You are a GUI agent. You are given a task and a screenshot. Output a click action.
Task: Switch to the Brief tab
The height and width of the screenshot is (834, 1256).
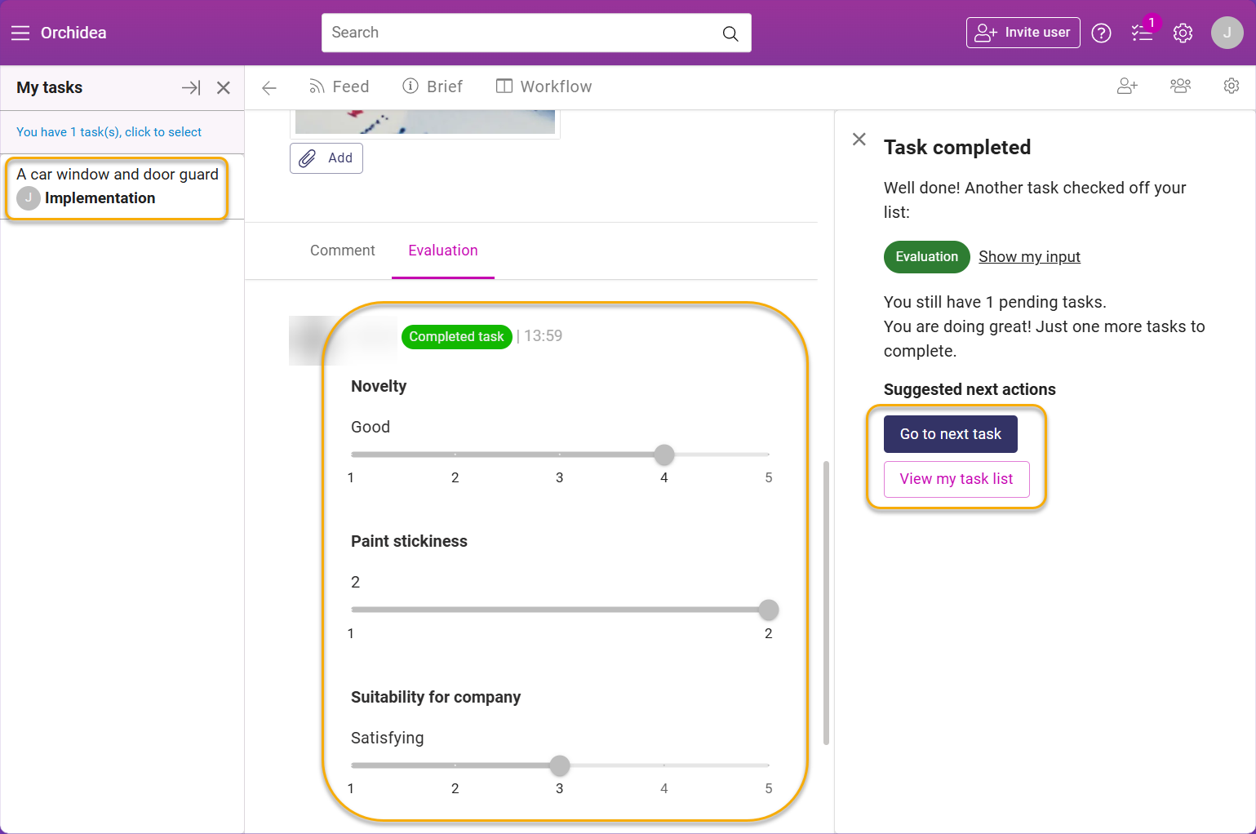433,87
